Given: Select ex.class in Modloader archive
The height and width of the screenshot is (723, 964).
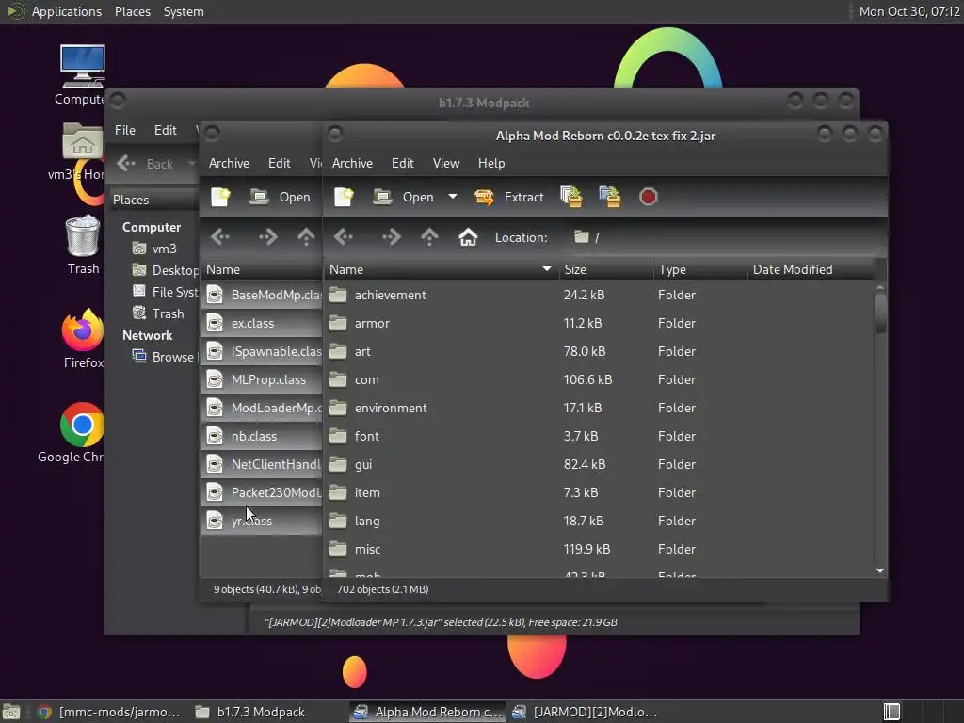Looking at the screenshot, I should [x=262, y=323].
